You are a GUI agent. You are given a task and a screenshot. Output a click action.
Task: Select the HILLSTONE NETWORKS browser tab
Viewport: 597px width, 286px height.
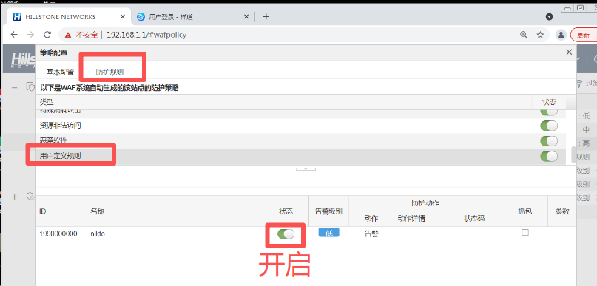(x=70, y=17)
